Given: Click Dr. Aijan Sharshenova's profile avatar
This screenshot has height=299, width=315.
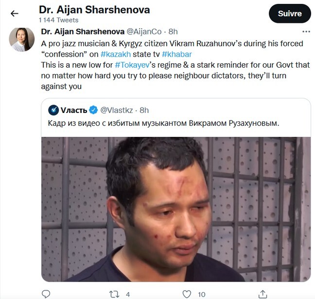Looking at the screenshot, I should tap(22, 39).
